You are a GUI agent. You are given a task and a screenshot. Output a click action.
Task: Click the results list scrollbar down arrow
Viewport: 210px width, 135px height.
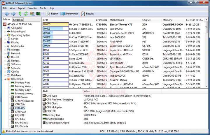[x=206, y=86]
